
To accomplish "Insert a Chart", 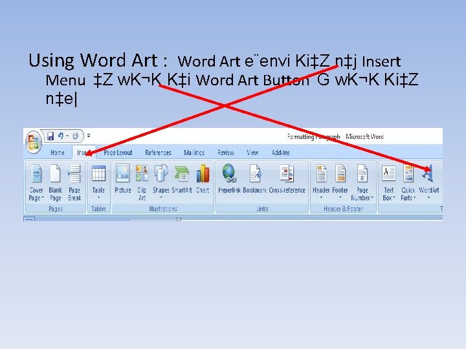I will (203, 178).
